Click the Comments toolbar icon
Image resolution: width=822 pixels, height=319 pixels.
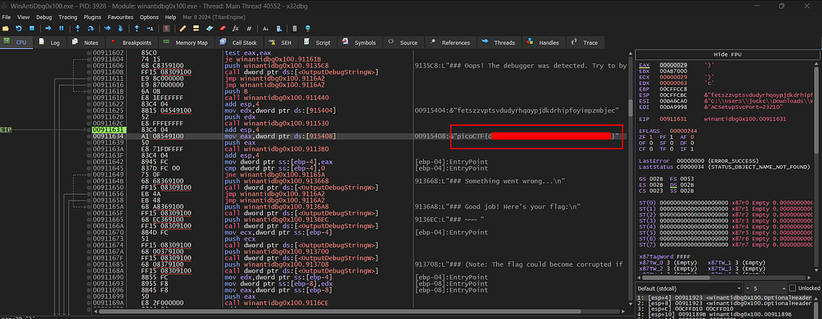[x=196, y=28]
